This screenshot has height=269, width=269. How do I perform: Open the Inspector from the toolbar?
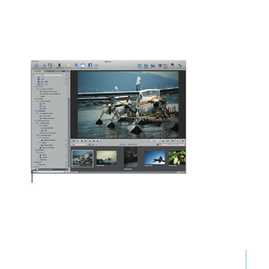tap(36, 66)
